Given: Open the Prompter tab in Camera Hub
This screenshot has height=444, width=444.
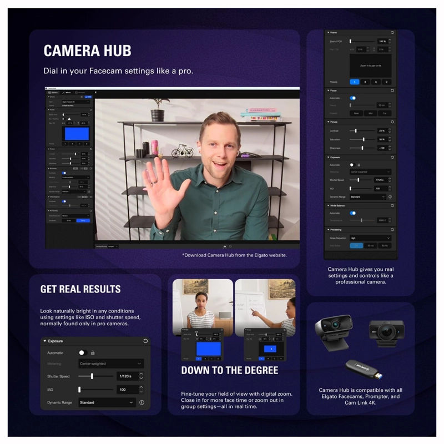Looking at the screenshot, I should pyautogui.click(x=80, y=93).
